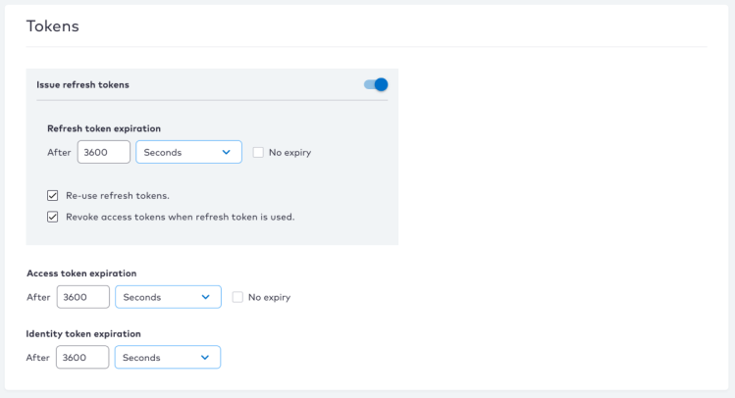Image resolution: width=735 pixels, height=398 pixels.
Task: Uncheck Revoke access tokens when refresh used
Action: (x=53, y=217)
